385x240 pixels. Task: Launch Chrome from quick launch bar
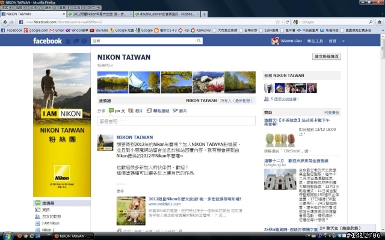(x=25, y=236)
